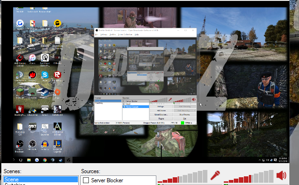Adjust the mic volume bar in the small OBS window
Image resolution: width=299 pixels, height=185 pixels.
tap(159, 100)
